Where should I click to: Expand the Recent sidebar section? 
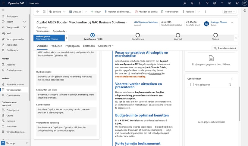pyautogui.click(x=24, y=22)
